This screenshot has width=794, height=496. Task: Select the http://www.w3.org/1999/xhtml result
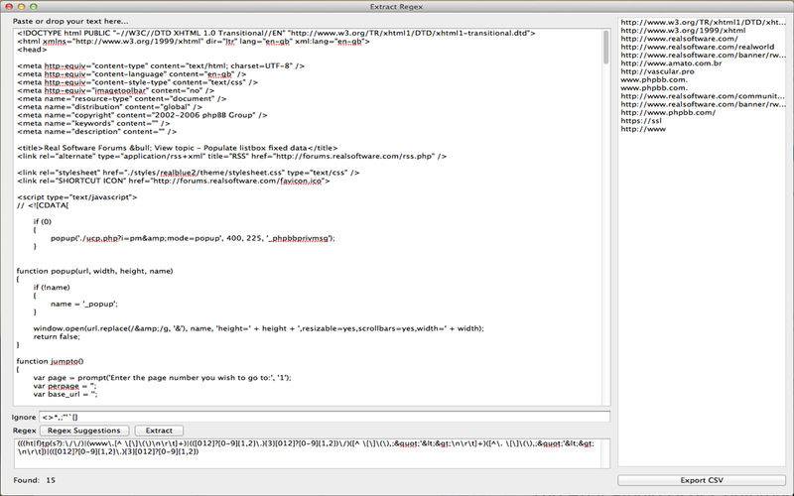pos(683,31)
